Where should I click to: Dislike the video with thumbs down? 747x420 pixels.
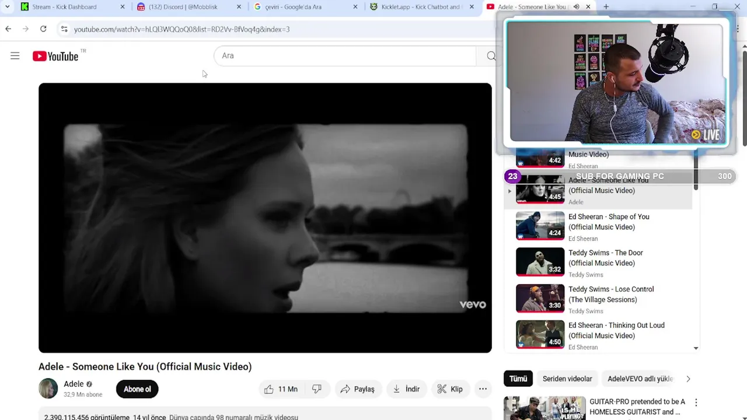point(317,389)
